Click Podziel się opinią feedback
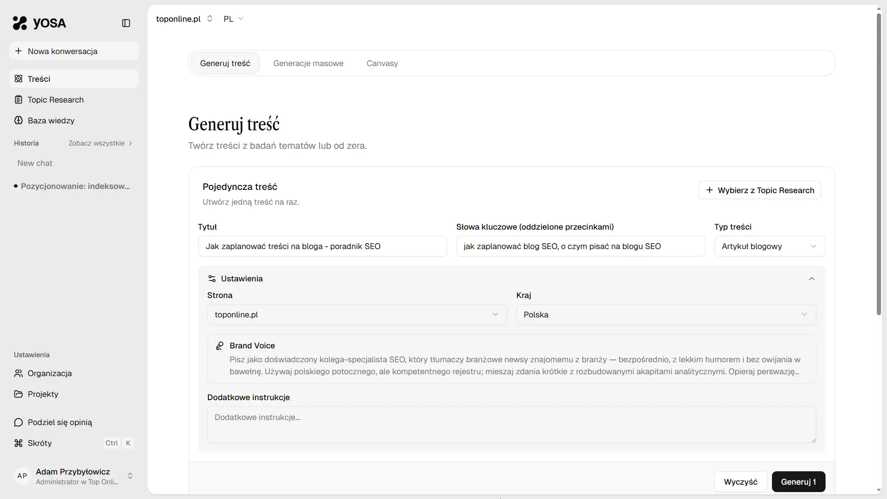Image resolution: width=887 pixels, height=499 pixels. (x=60, y=422)
